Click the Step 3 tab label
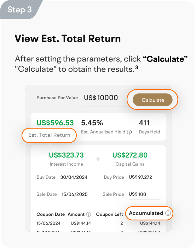This screenshot has height=249, width=196. [x=19, y=10]
